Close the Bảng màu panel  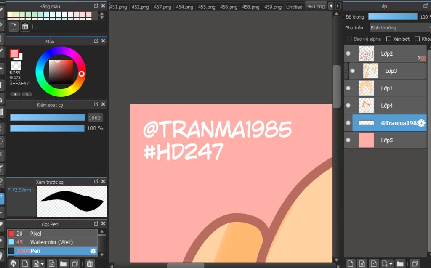[x=103, y=6]
